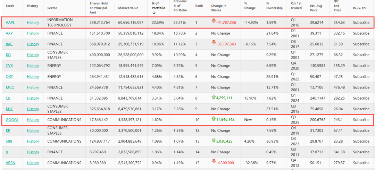Click the red down arrow in AAPL row
Viewport: 375px width, 170px height.
[214, 22]
